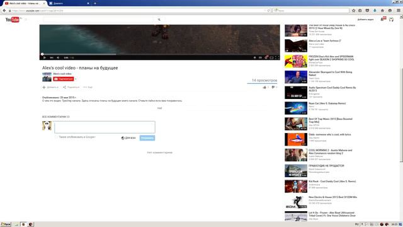Click the YouTube search magnifier button
The image size is (403, 227).
tap(159, 20)
